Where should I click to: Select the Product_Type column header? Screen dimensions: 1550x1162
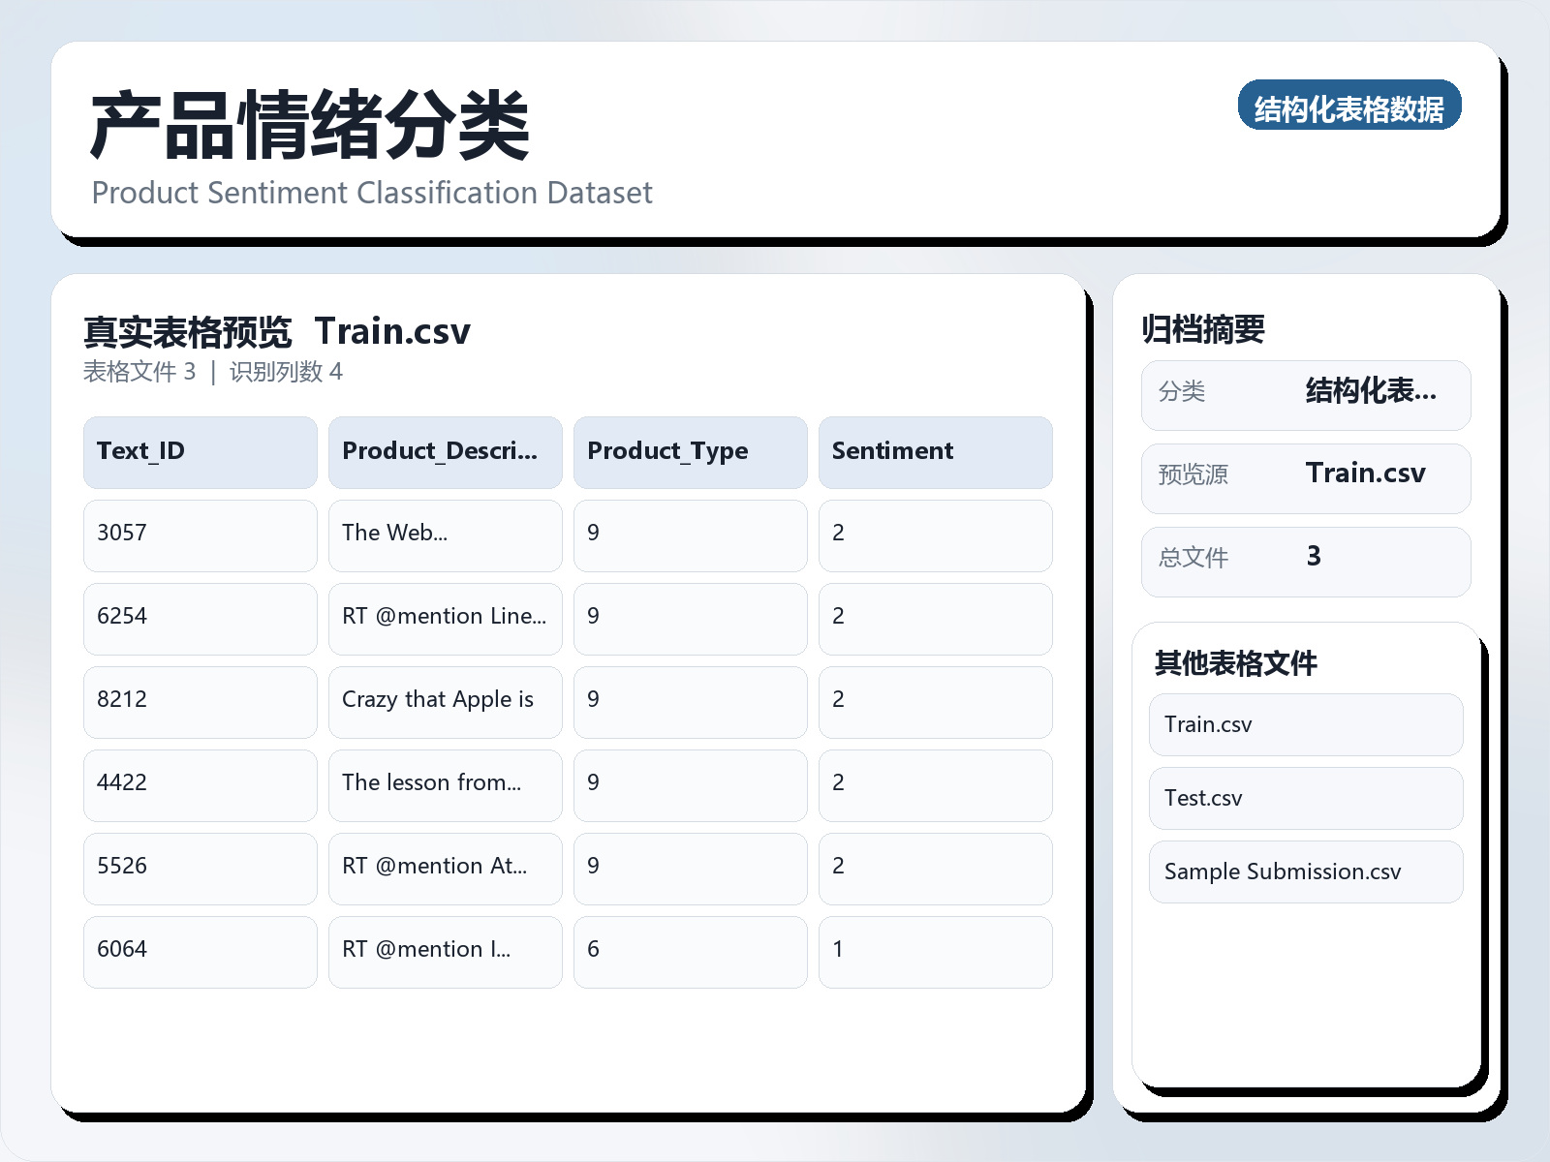click(690, 451)
